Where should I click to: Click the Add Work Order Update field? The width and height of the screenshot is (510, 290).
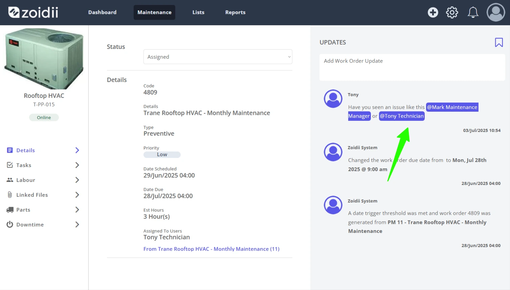coord(412,68)
